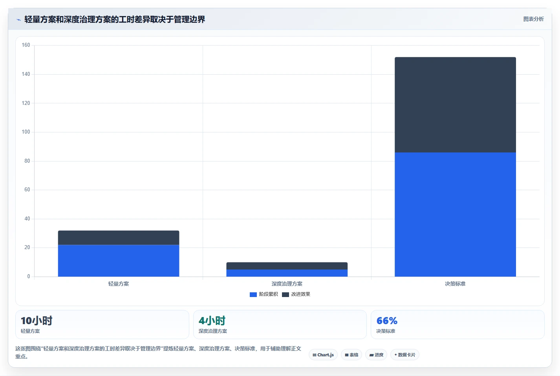Click the dark segment of the 决策标准 bar

pyautogui.click(x=455, y=105)
